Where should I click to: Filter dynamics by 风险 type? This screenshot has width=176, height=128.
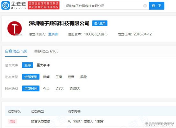coord(84,77)
